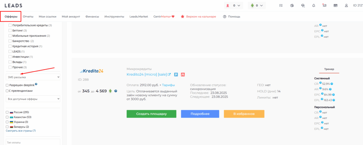
Task: Open the messages envelope icon
Action: [324, 5]
